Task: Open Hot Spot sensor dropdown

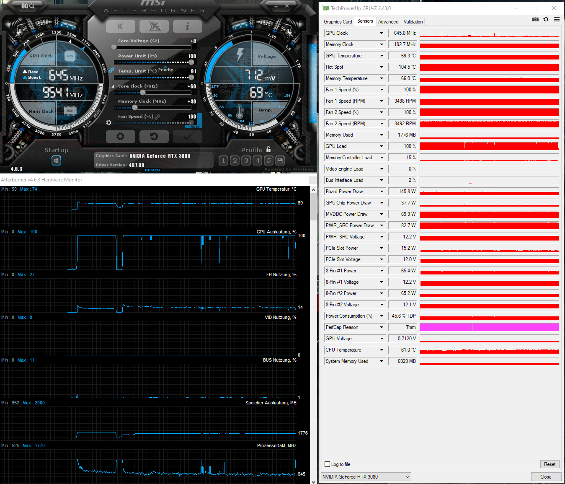Action: coord(382,67)
